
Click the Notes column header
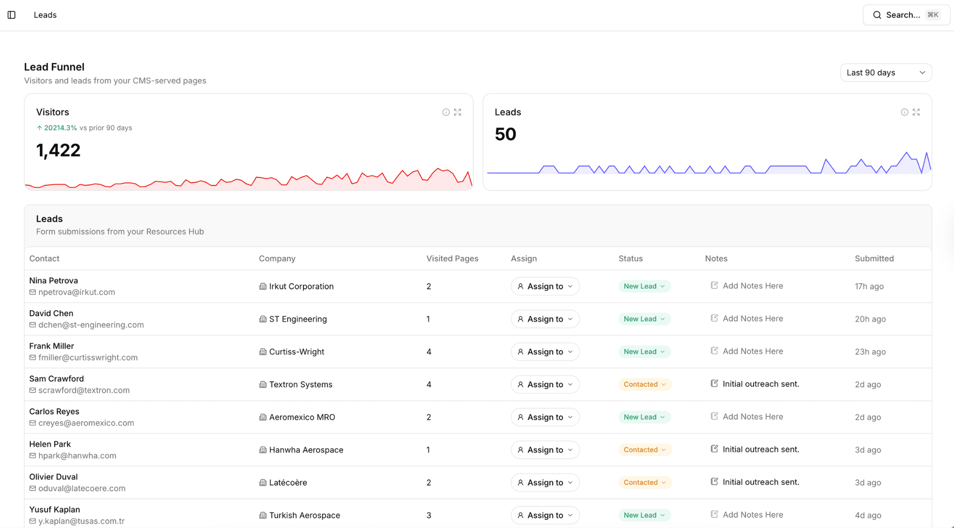[716, 258]
